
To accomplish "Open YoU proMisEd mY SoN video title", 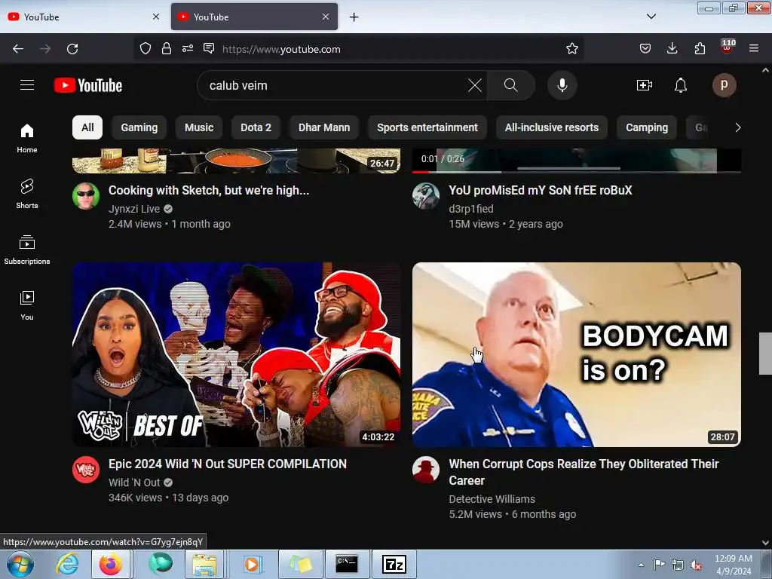I will coord(540,191).
